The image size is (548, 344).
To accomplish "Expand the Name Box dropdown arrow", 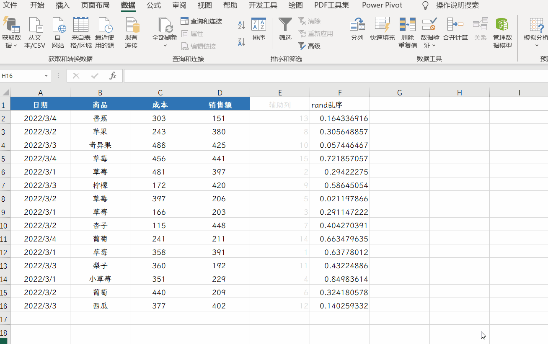I will (46, 76).
